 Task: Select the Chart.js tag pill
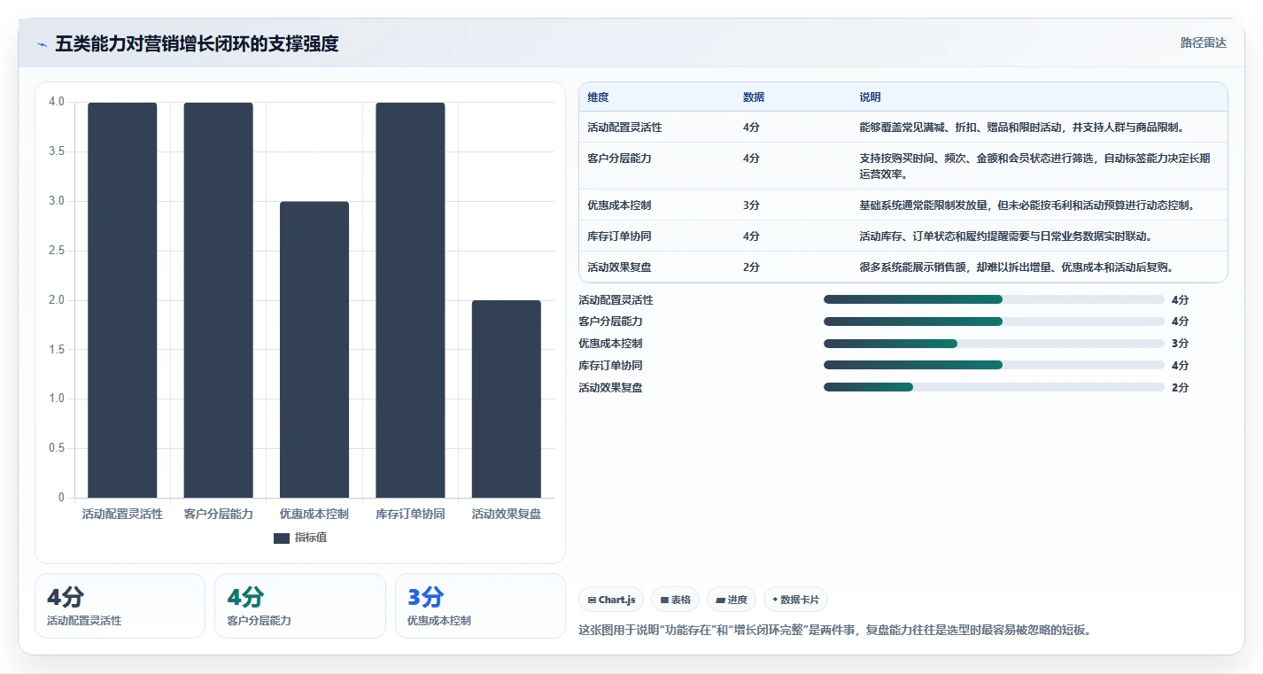[611, 600]
